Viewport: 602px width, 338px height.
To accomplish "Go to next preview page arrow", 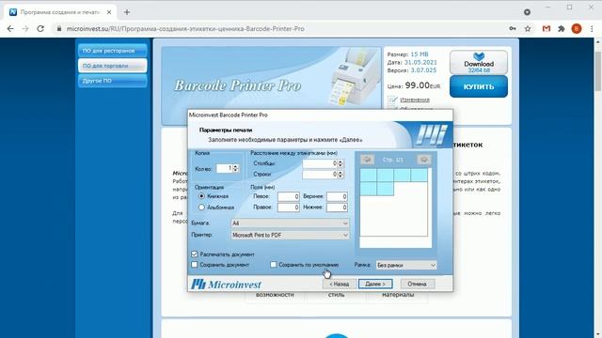I will (x=423, y=160).
